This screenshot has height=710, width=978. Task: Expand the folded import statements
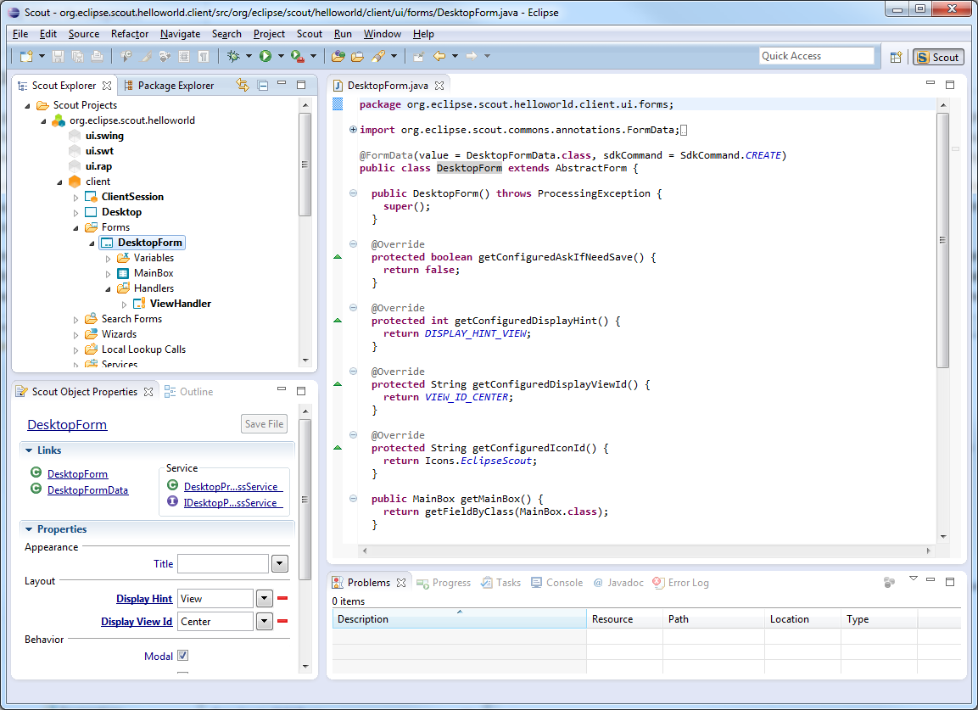click(353, 130)
